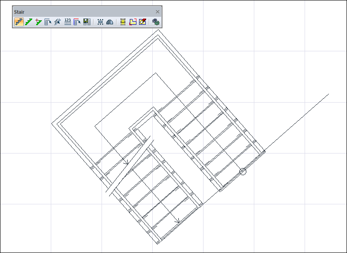Image resolution: width=347 pixels, height=253 pixels.
Task: Select the add stair with plus icon
Action: tap(38, 22)
